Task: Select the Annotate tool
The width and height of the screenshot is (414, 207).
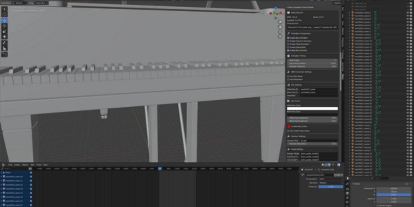Action: [4, 43]
